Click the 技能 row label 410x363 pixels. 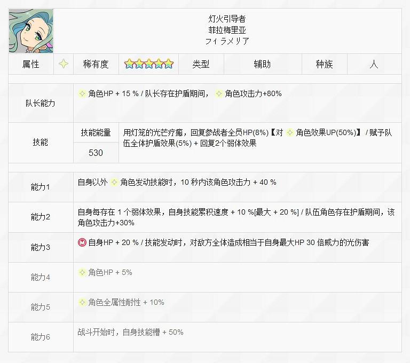(x=41, y=143)
